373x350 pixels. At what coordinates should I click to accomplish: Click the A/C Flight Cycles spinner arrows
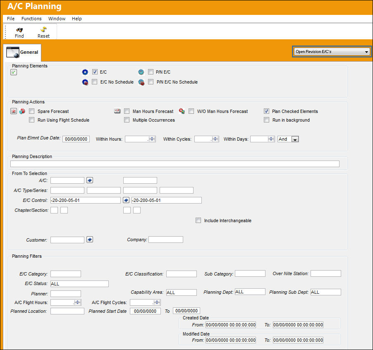point(157,302)
